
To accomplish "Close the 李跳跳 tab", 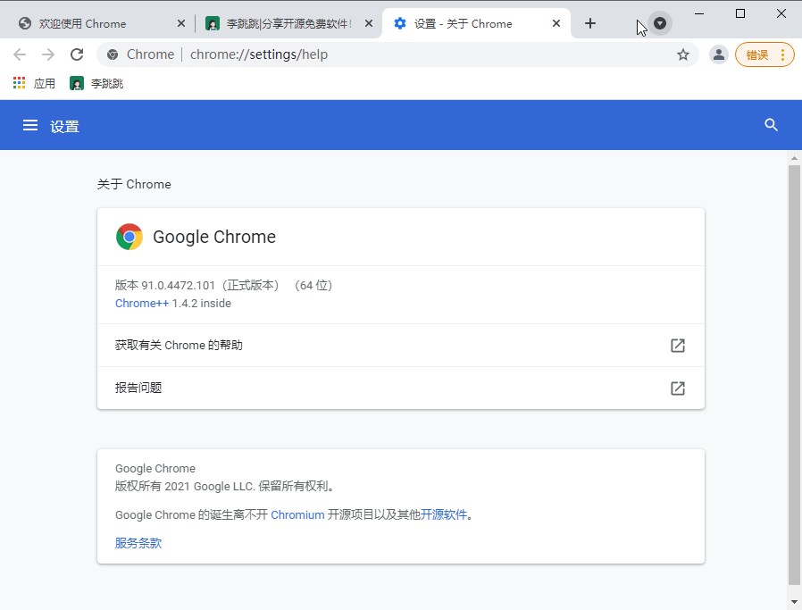I will click(369, 23).
